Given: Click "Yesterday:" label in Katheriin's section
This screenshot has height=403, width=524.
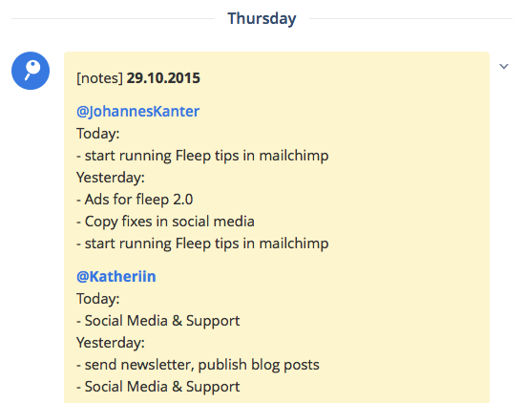Looking at the screenshot, I should pos(111,343).
